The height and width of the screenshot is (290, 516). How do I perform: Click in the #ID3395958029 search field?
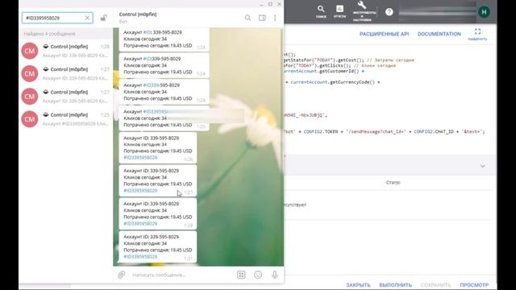(x=57, y=18)
